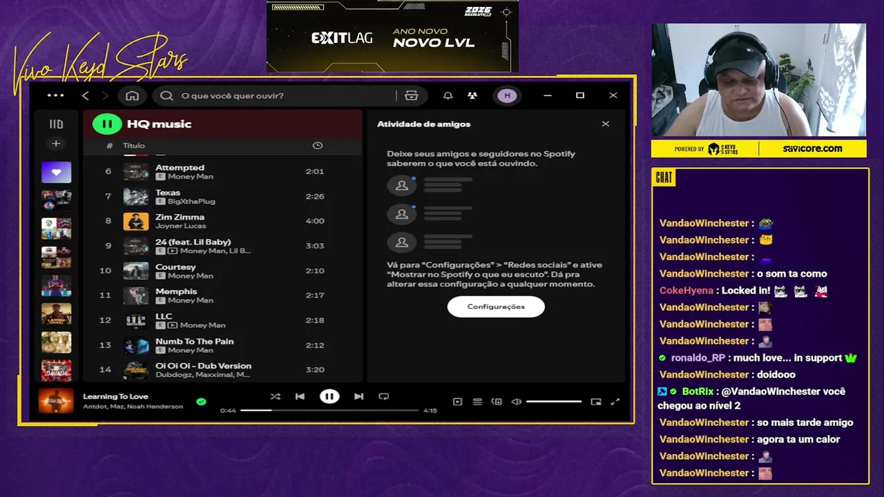This screenshot has height=497, width=884.
Task: Open the artist link 'Joyner Lucas'
Action: [x=180, y=226]
